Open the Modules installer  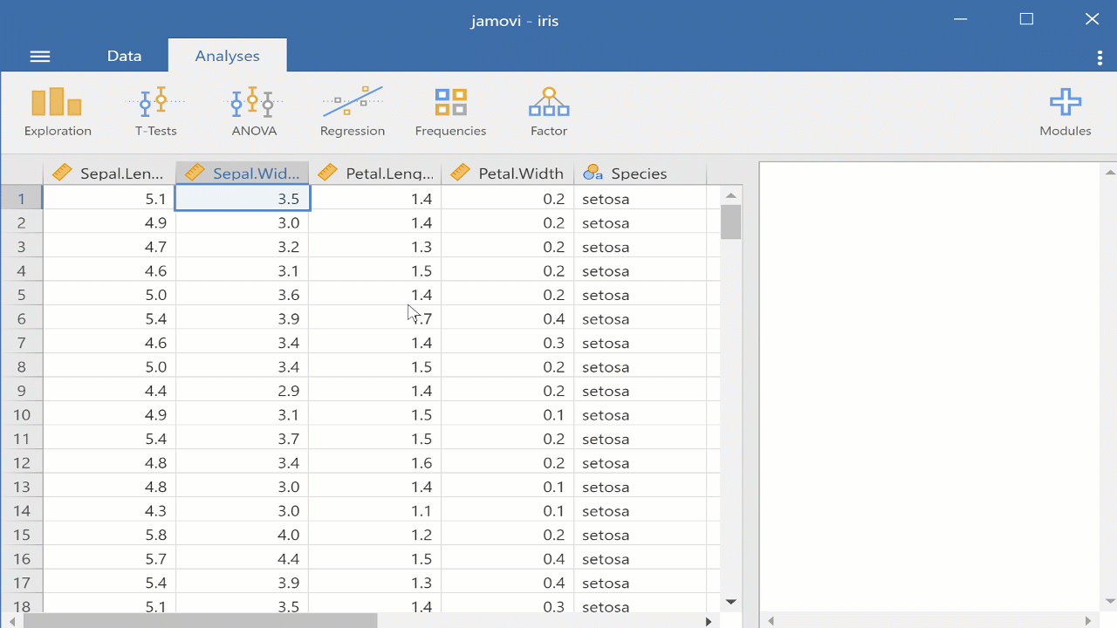coord(1065,109)
